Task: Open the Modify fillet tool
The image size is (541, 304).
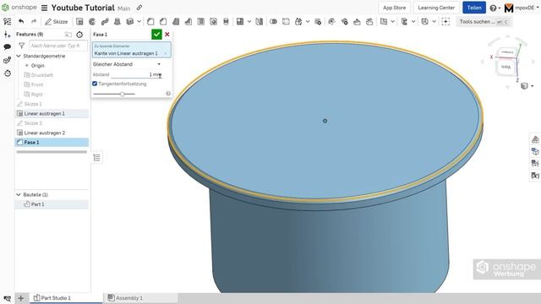Action: pos(331,22)
